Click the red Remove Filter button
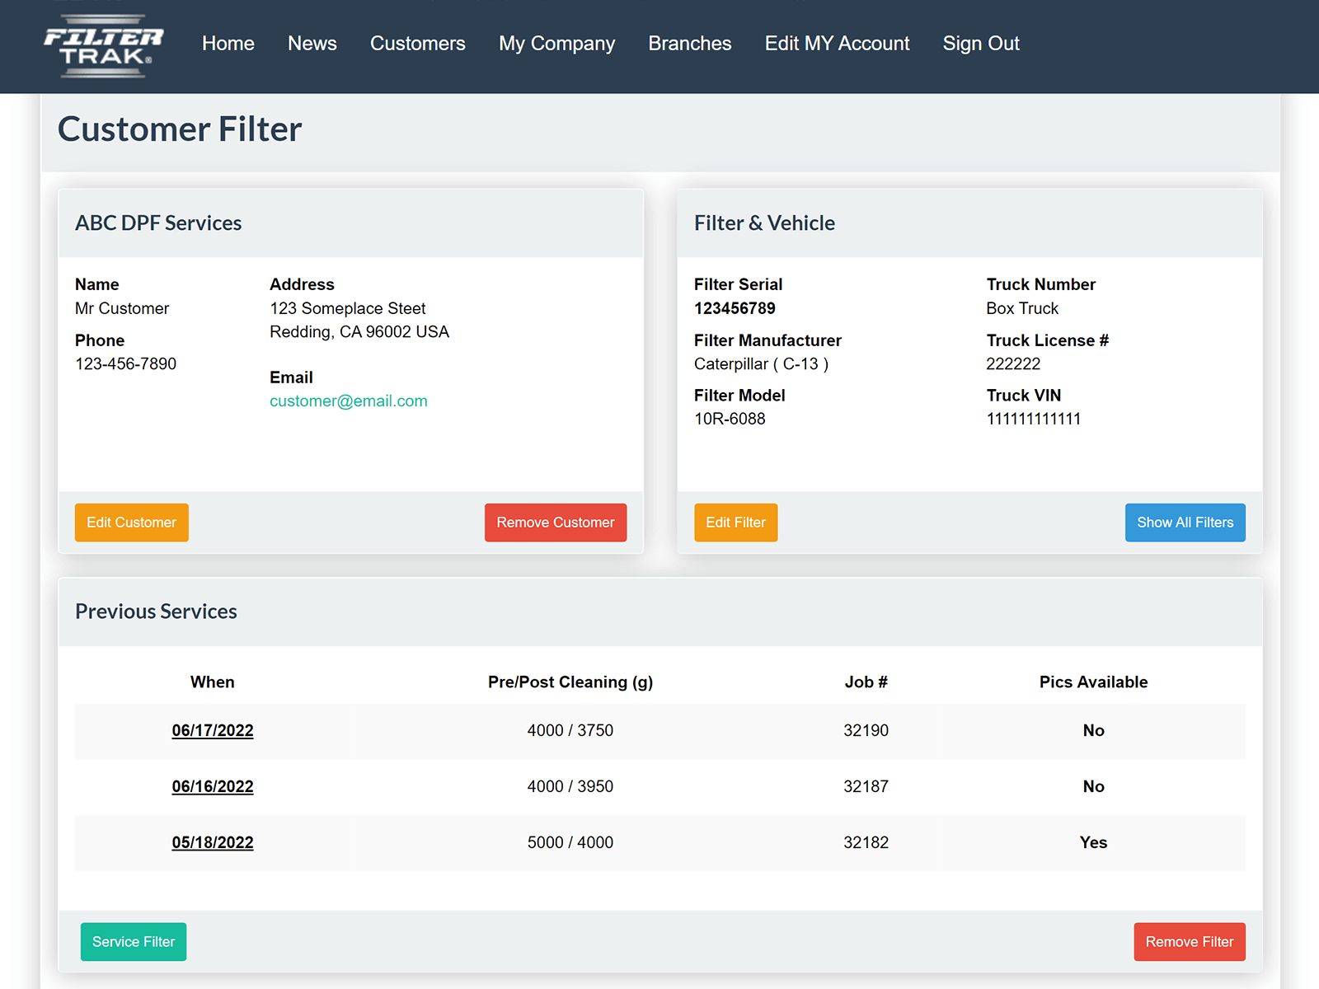 point(1190,942)
